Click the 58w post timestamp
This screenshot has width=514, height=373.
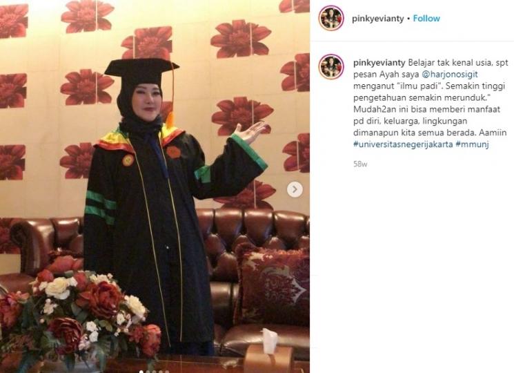[360, 164]
